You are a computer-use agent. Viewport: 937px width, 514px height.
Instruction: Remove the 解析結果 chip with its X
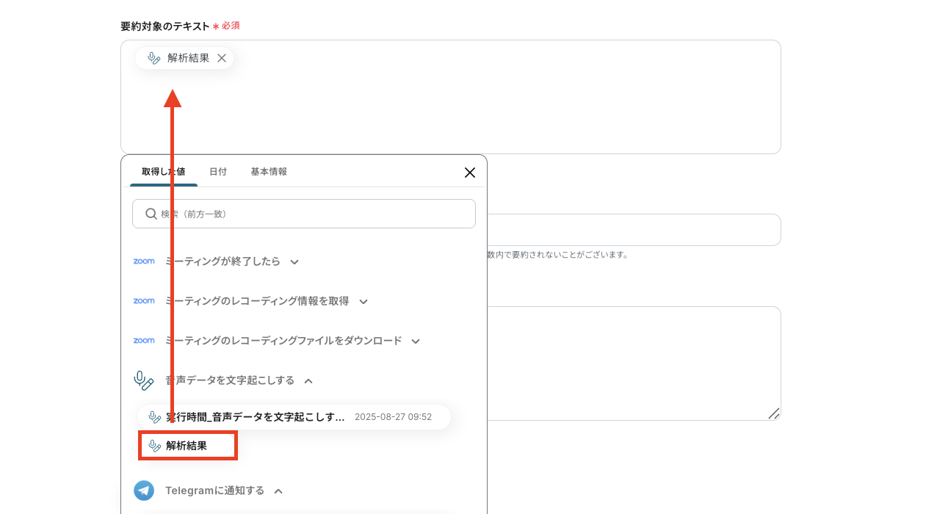coord(222,57)
